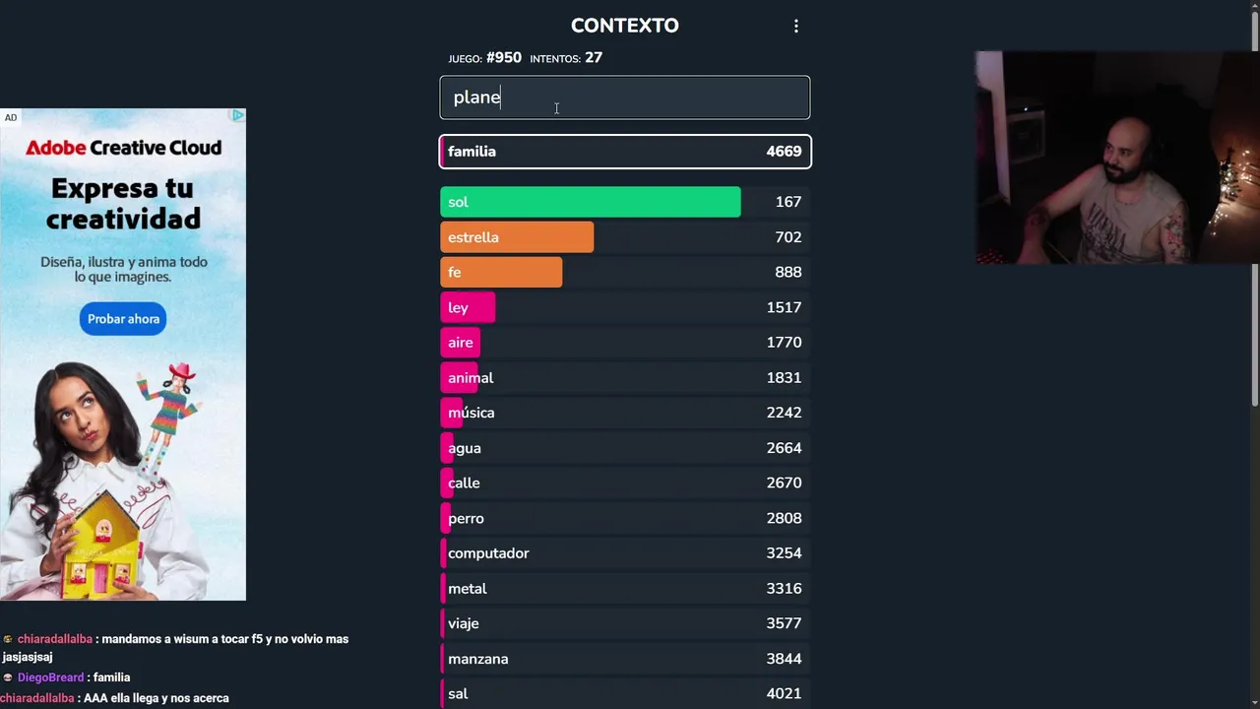The height and width of the screenshot is (709, 1260).
Task: Click chat badge beside DiegoBreard
Action: (x=8, y=677)
